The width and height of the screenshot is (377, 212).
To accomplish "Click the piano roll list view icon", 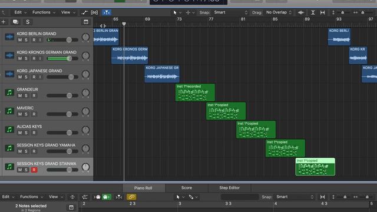I will 85,197.
